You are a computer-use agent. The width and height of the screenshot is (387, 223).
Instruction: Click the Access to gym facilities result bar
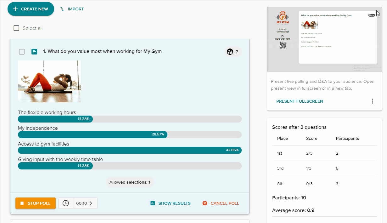(x=130, y=150)
